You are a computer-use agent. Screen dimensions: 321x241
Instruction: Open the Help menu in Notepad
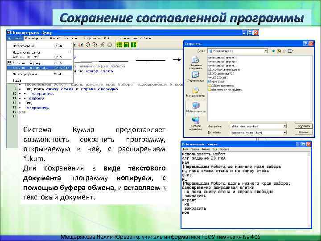tap(224, 149)
